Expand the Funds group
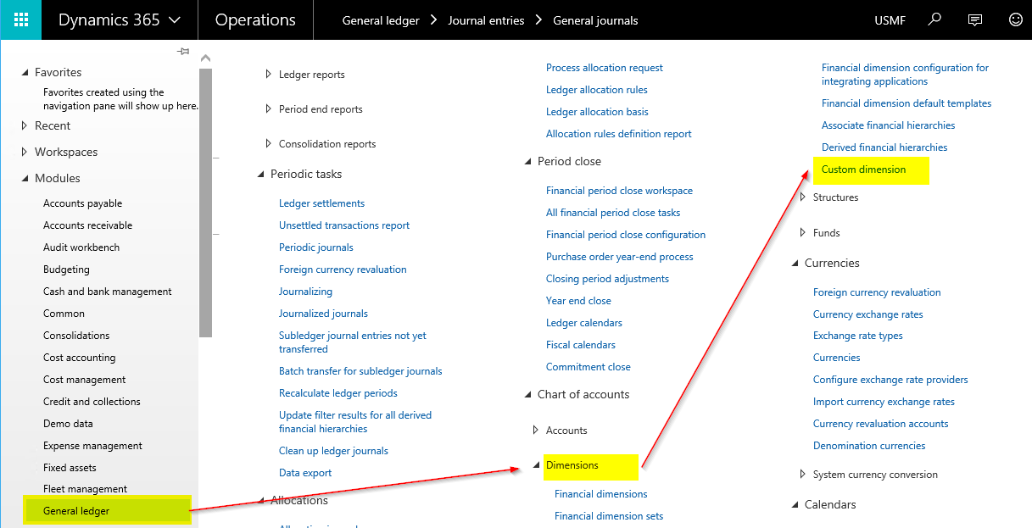This screenshot has height=528, width=1032. point(803,233)
